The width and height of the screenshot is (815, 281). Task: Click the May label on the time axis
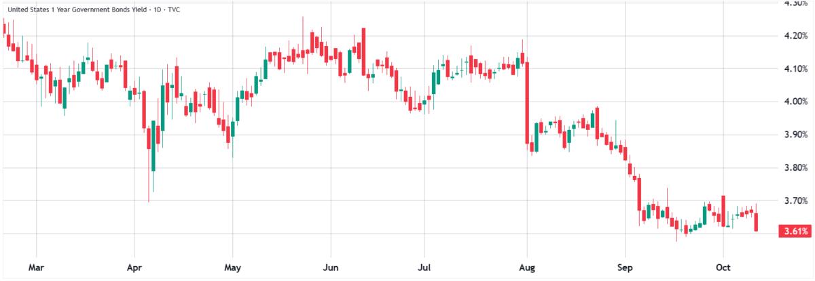click(232, 267)
